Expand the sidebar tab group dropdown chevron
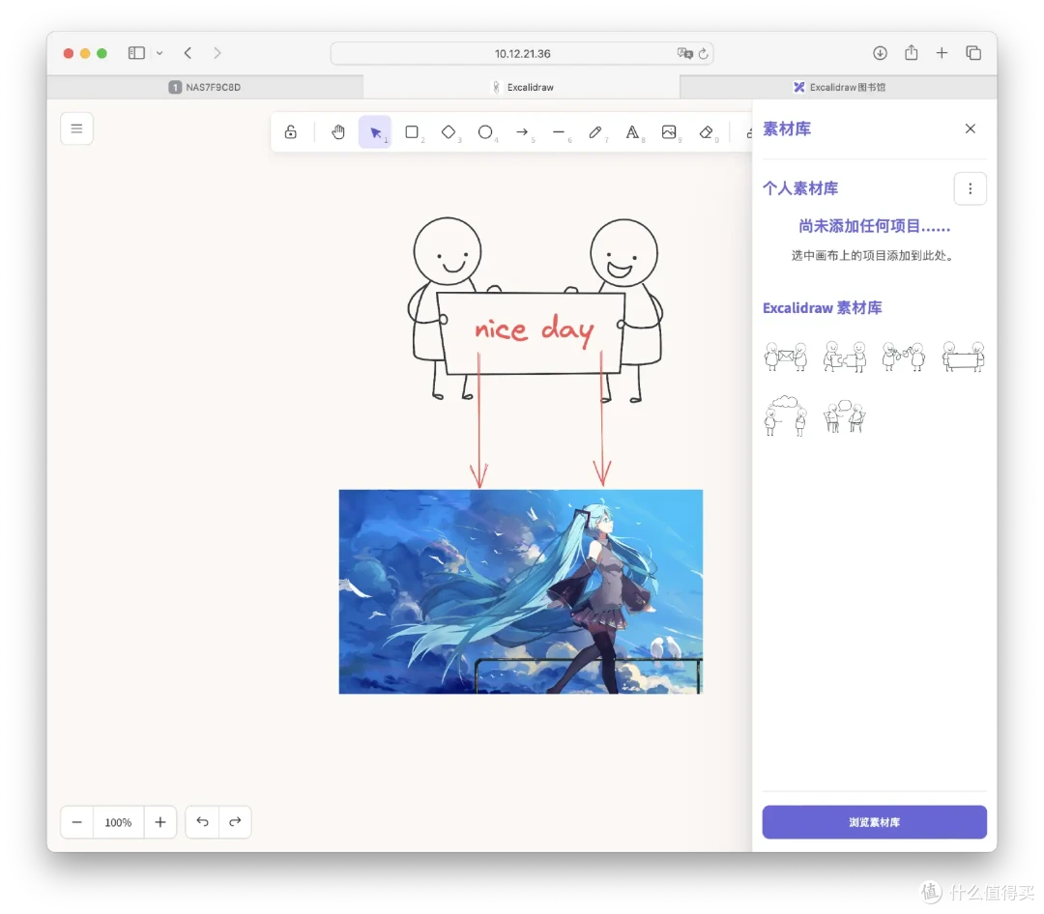This screenshot has height=914, width=1044. point(159,52)
